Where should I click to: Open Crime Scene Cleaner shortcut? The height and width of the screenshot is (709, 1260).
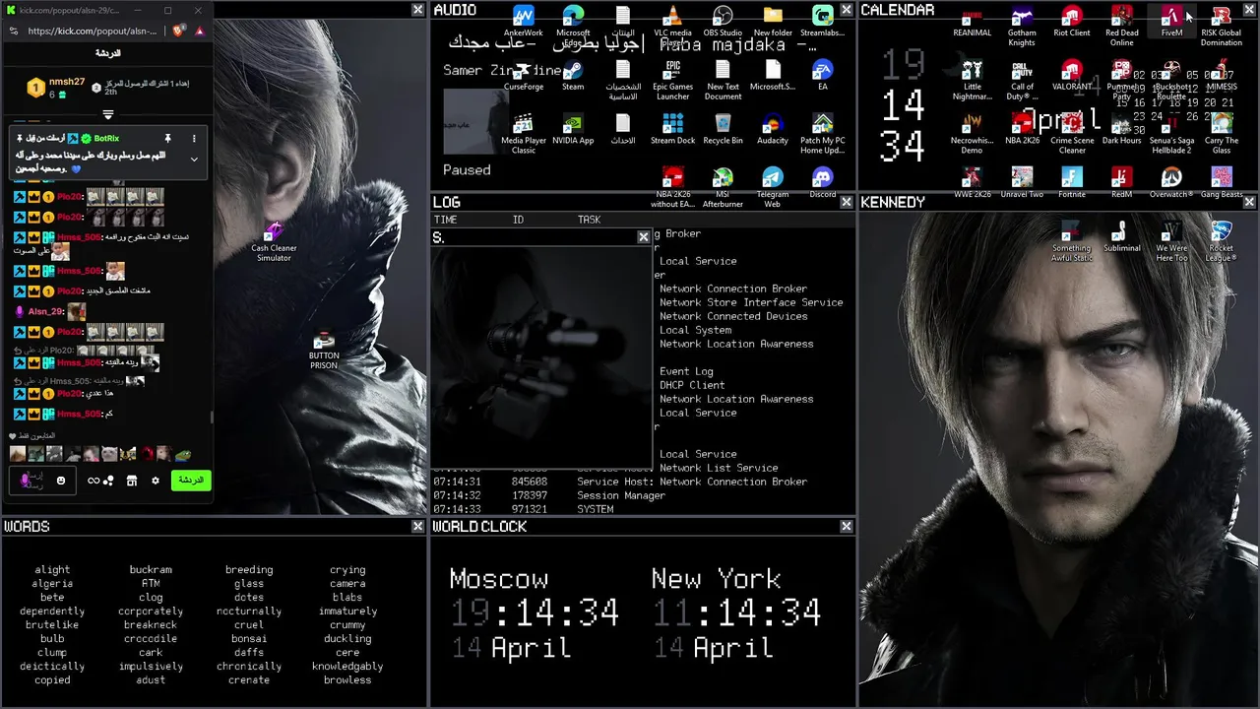coord(1071,134)
